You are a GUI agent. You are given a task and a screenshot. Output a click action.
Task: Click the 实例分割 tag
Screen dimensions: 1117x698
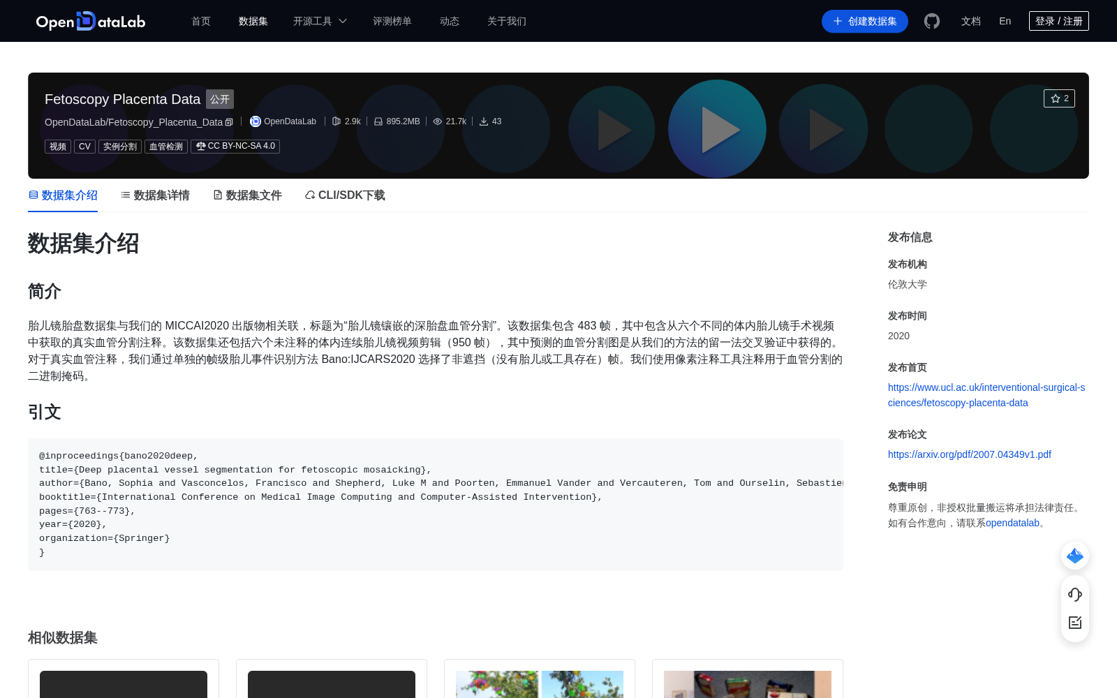tap(120, 147)
